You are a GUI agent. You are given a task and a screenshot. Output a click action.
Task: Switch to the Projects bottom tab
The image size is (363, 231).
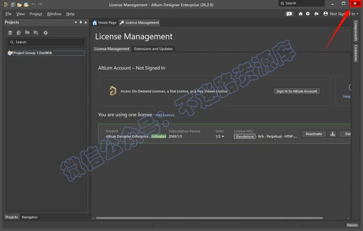click(11, 217)
